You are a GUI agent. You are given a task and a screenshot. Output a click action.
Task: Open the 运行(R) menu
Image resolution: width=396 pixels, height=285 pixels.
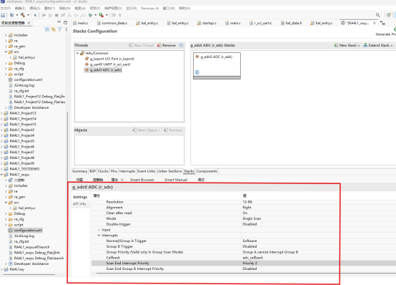click(x=132, y=9)
